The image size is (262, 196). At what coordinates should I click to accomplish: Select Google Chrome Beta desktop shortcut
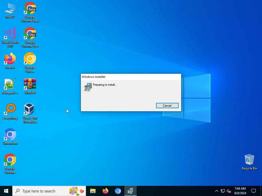[x=30, y=12]
